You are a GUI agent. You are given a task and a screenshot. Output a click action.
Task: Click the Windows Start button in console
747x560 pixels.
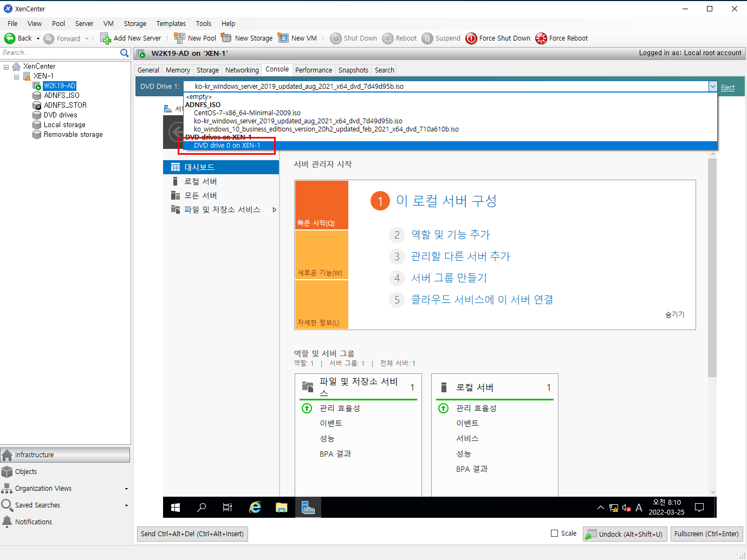176,508
